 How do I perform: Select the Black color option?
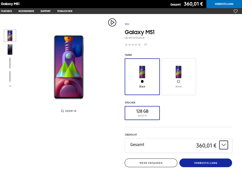click(x=142, y=77)
